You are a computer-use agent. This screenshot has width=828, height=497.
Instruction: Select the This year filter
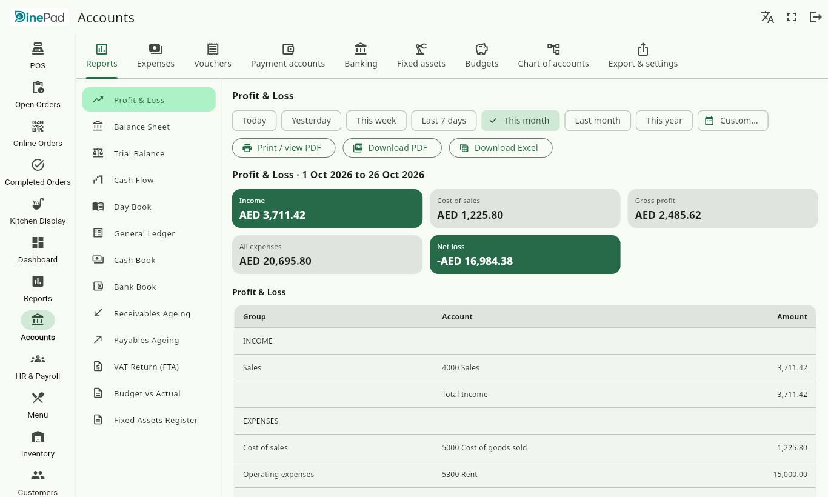(x=664, y=121)
